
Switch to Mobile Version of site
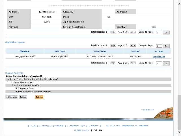click(x=82, y=130)
